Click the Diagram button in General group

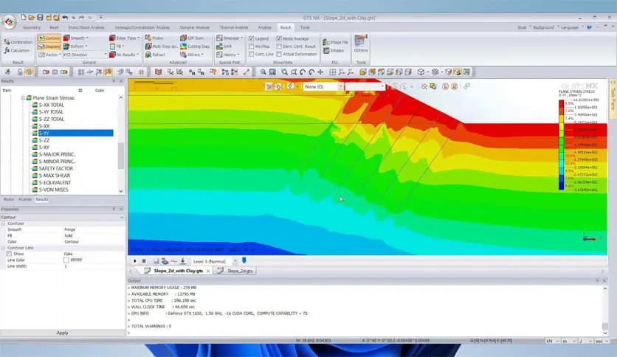(49, 46)
